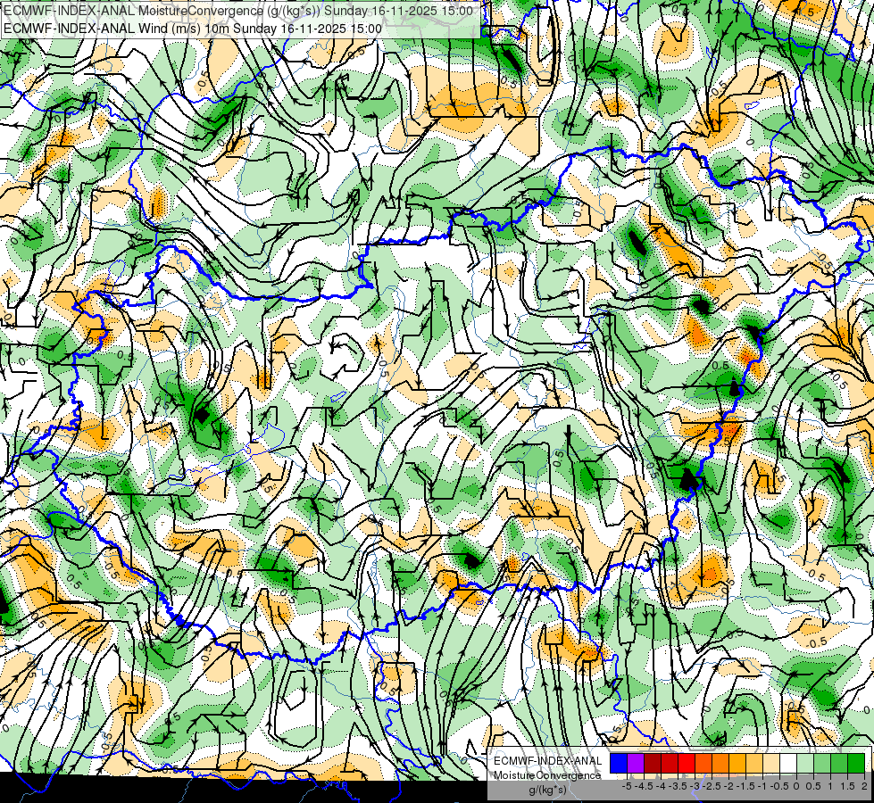Click the -3.5 tick label on legend
This screenshot has width=874, height=803.
[x=678, y=786]
